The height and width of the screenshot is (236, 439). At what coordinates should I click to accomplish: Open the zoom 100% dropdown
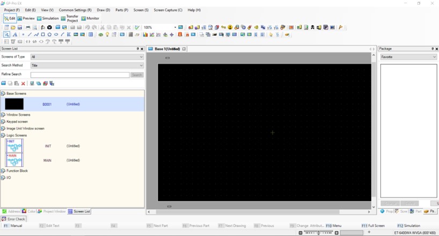point(175,27)
